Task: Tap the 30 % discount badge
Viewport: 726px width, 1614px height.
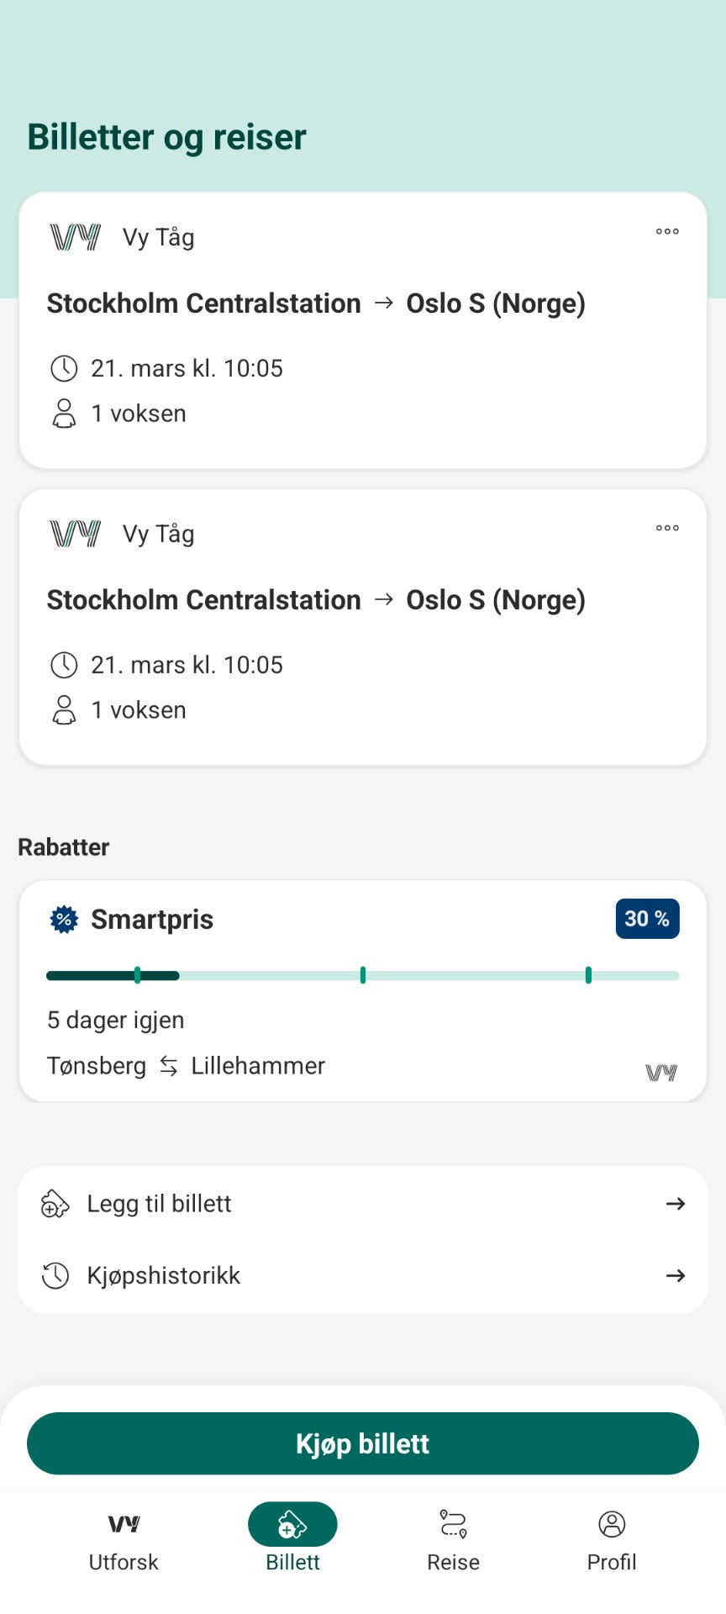Action: [x=647, y=919]
